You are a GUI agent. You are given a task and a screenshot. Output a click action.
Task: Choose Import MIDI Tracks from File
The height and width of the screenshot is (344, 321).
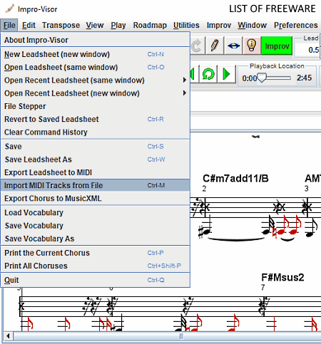[x=95, y=185]
